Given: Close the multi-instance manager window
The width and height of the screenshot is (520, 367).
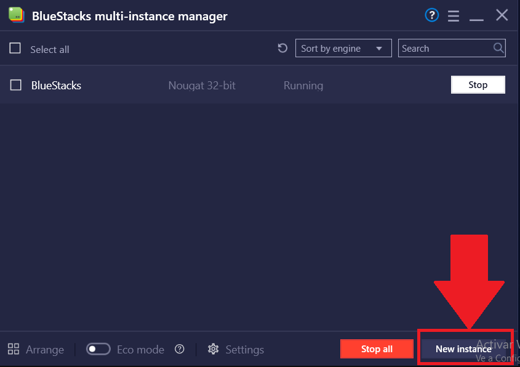Looking at the screenshot, I should pyautogui.click(x=502, y=15).
